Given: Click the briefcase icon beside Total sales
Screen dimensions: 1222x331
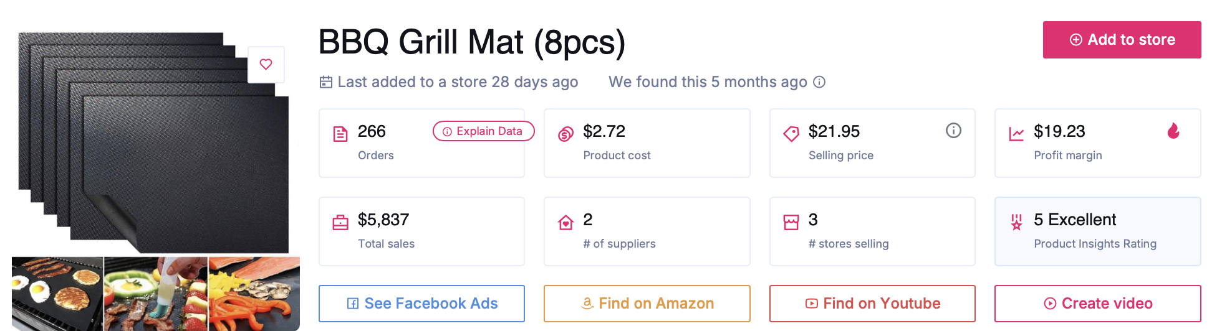Looking at the screenshot, I should point(340,222).
